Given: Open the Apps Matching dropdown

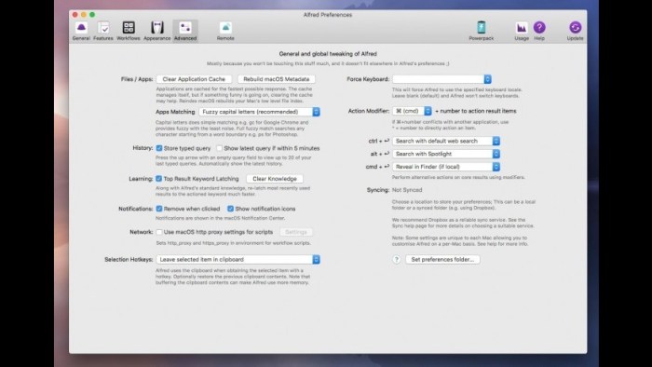Looking at the screenshot, I should point(260,112).
